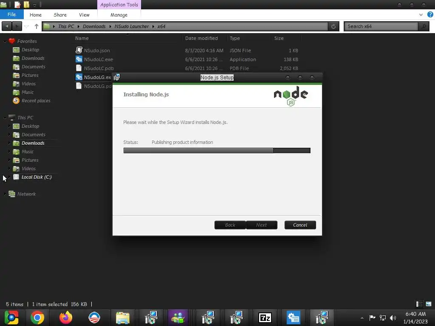Click the Next button in setup
The width and height of the screenshot is (435, 326).
coord(261,225)
